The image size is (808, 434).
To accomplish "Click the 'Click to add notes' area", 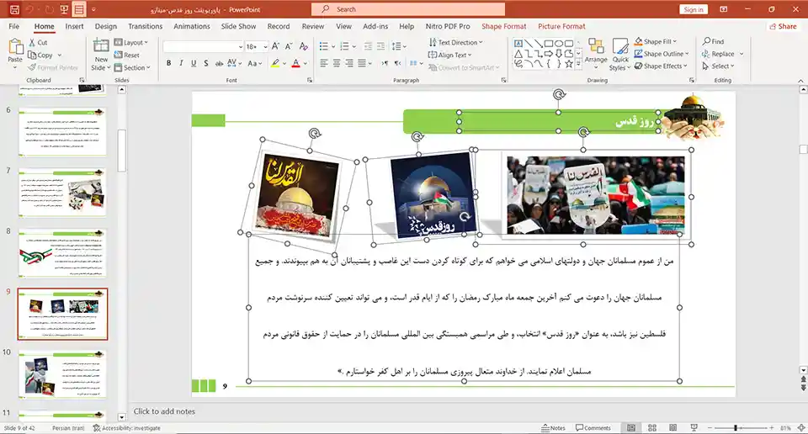I will tap(164, 411).
